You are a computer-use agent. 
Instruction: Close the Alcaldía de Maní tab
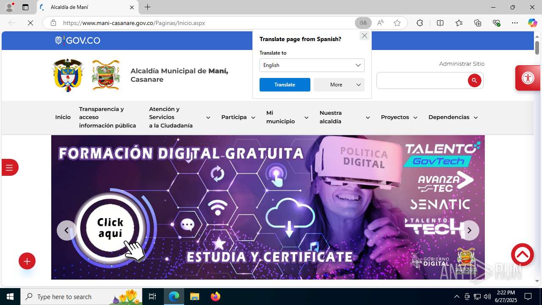[x=132, y=7]
